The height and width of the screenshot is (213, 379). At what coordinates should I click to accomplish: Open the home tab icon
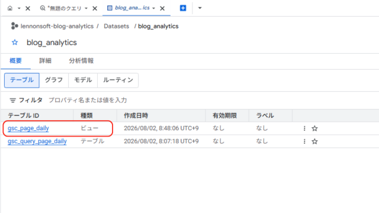pos(10,8)
